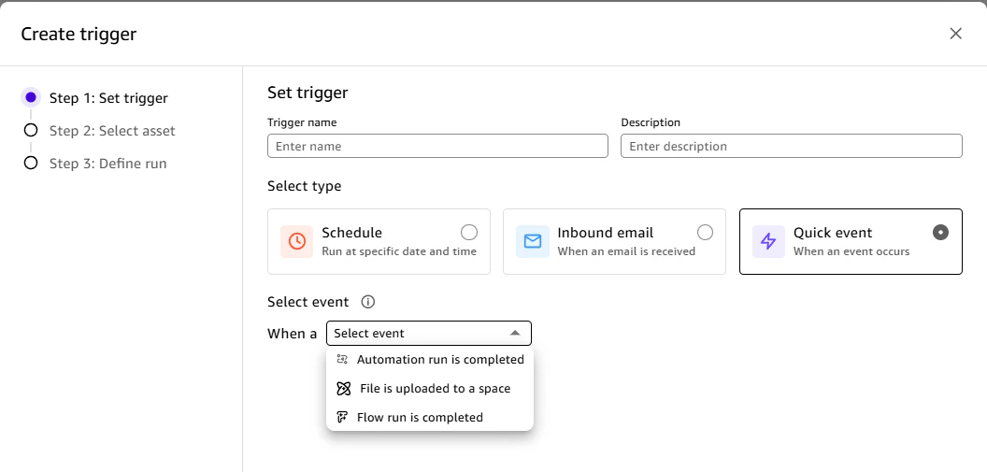Click the Flow run option icon
The height and width of the screenshot is (472, 987).
click(x=342, y=417)
